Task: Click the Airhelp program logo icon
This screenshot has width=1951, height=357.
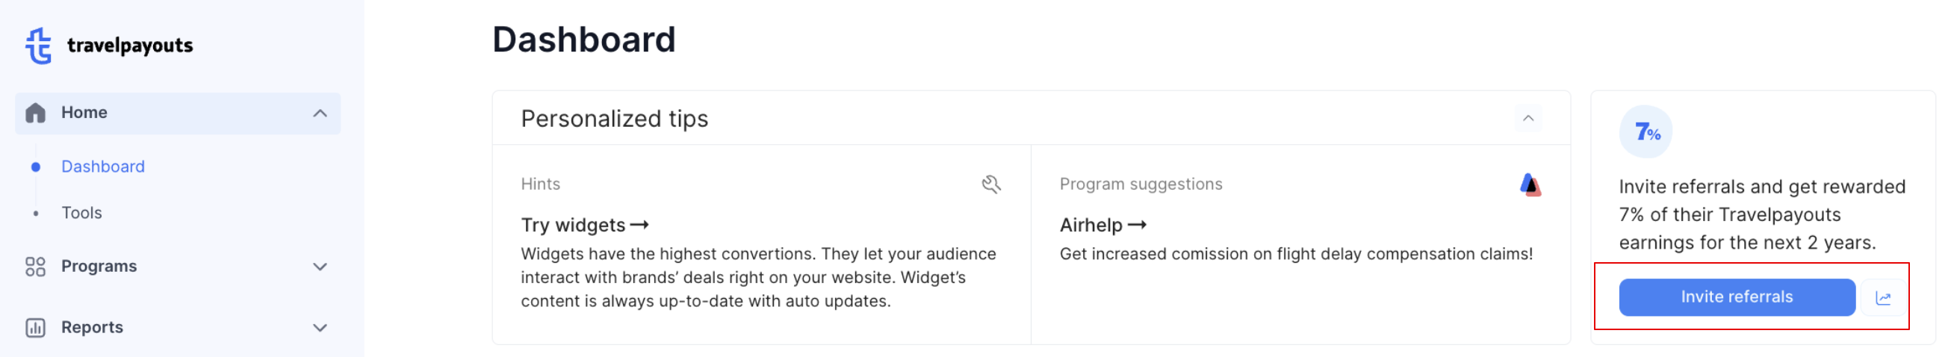Action: pyautogui.click(x=1530, y=184)
